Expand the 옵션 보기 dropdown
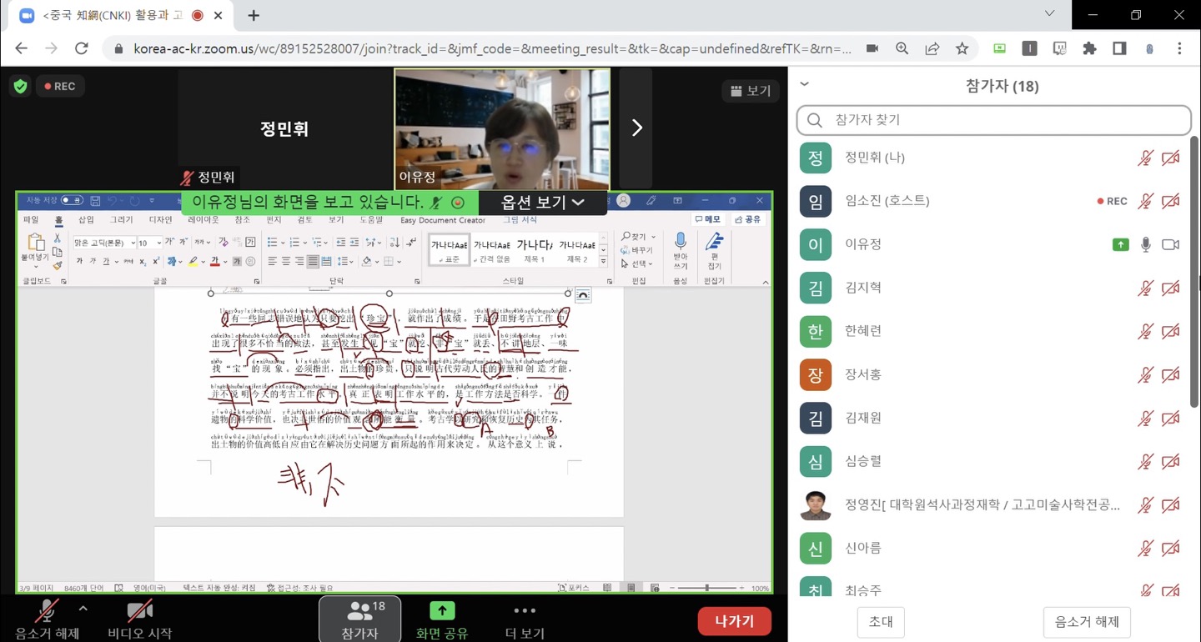This screenshot has height=642, width=1201. (x=542, y=203)
